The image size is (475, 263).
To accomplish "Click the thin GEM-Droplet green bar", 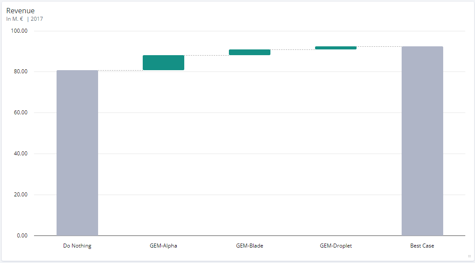I will 336,48.
